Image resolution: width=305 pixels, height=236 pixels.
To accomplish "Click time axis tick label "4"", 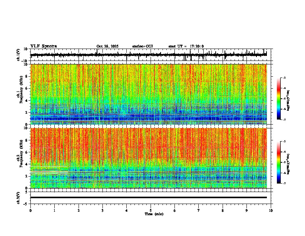I will point(127,211).
